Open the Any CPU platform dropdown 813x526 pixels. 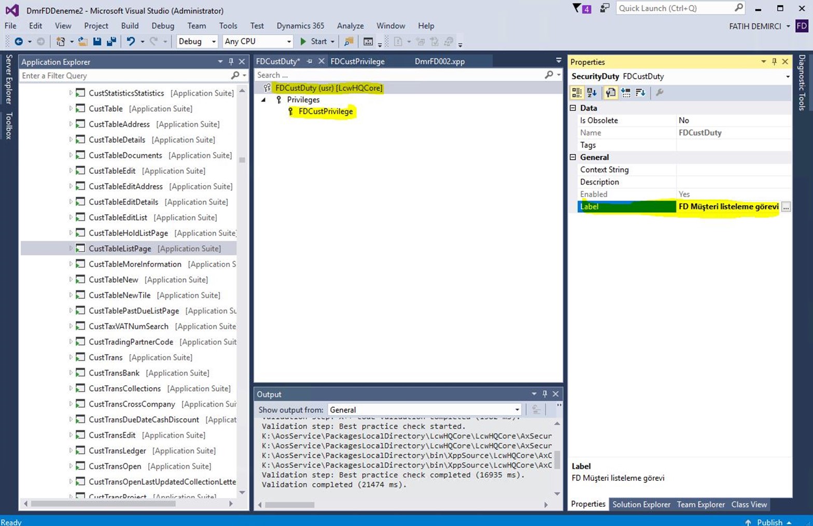pos(289,41)
